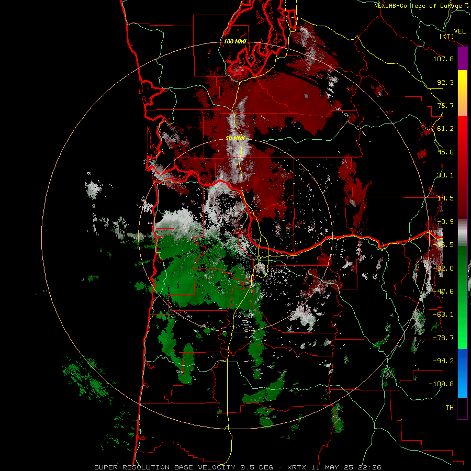Click the 50 NMI range ring label
This screenshot has width=471, height=471.
[235, 138]
